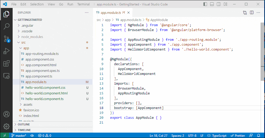Click the master branch status item
This screenshot has height=138, width=265.
click(19, 135)
